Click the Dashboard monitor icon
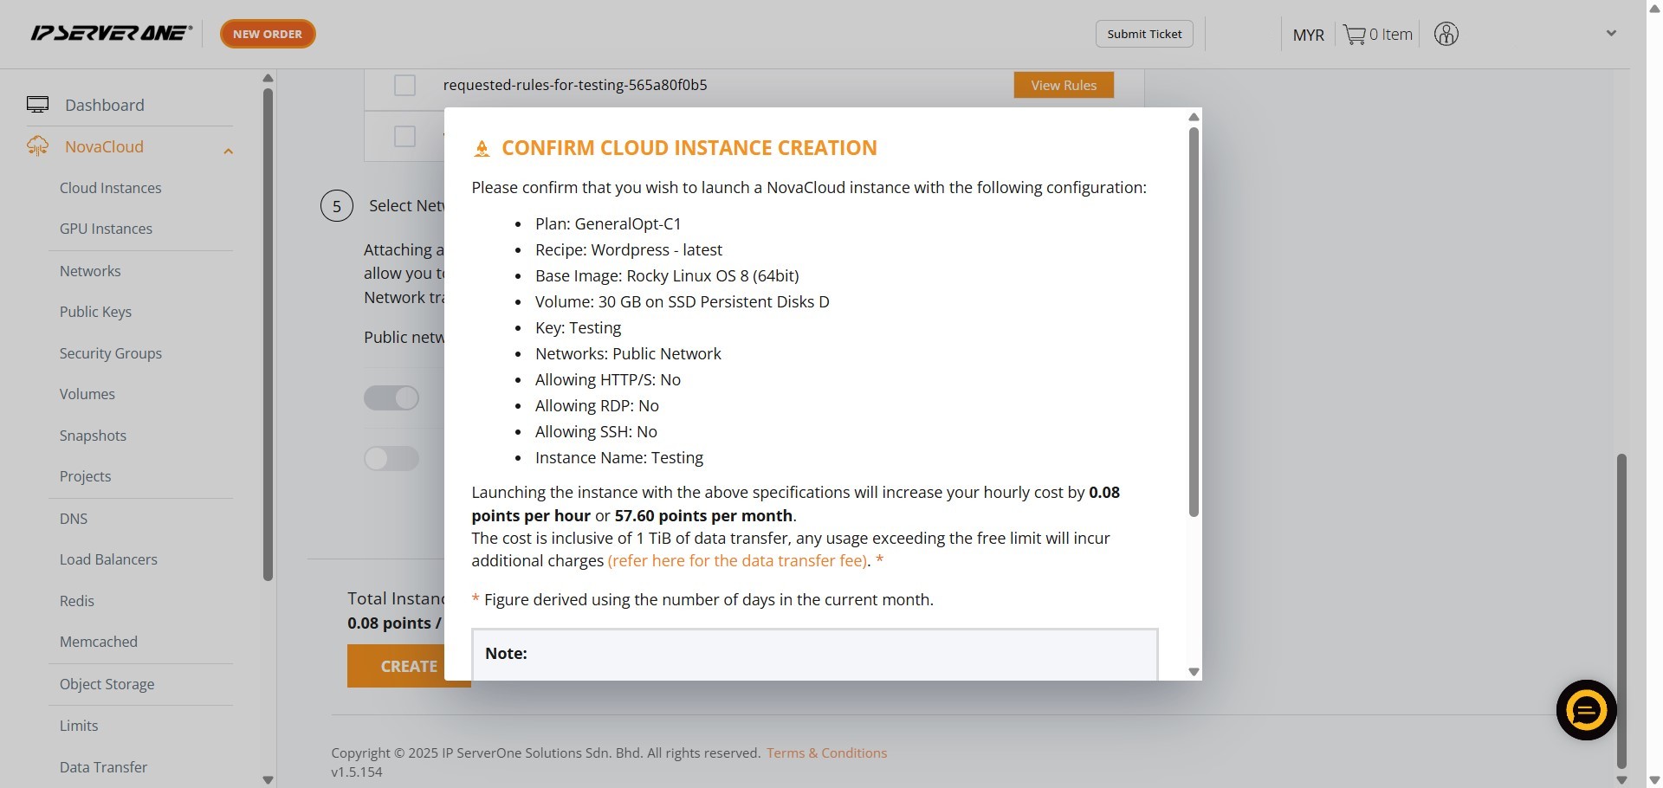The height and width of the screenshot is (788, 1663). point(37,105)
